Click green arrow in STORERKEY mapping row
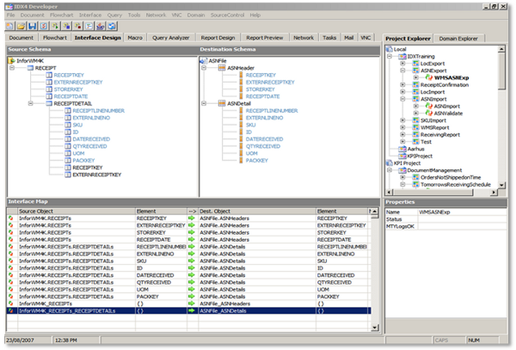This screenshot has width=516, height=350. click(192, 230)
